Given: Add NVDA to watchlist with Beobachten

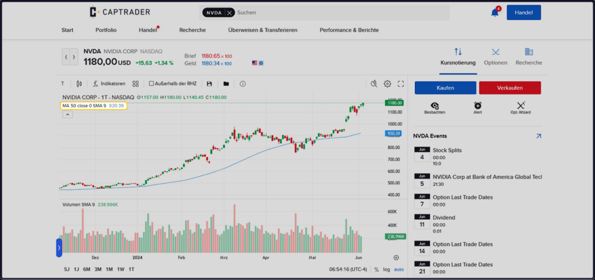Looking at the screenshot, I should click(435, 108).
